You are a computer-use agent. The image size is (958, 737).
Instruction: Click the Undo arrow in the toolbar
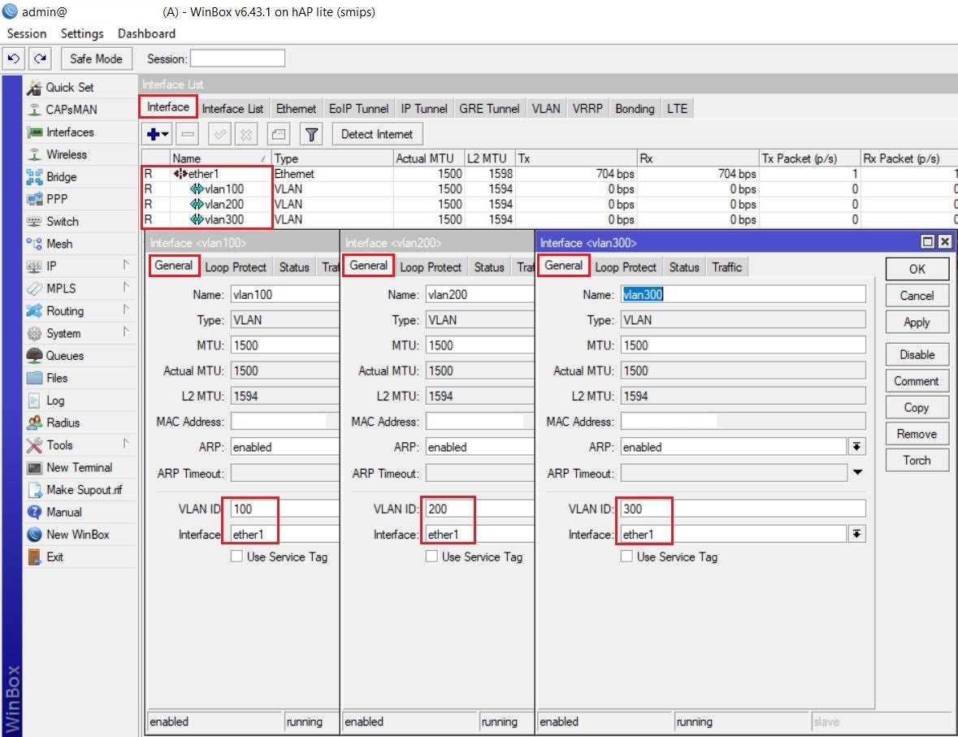tap(14, 59)
